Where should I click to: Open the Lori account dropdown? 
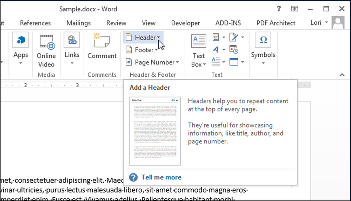coord(326,22)
